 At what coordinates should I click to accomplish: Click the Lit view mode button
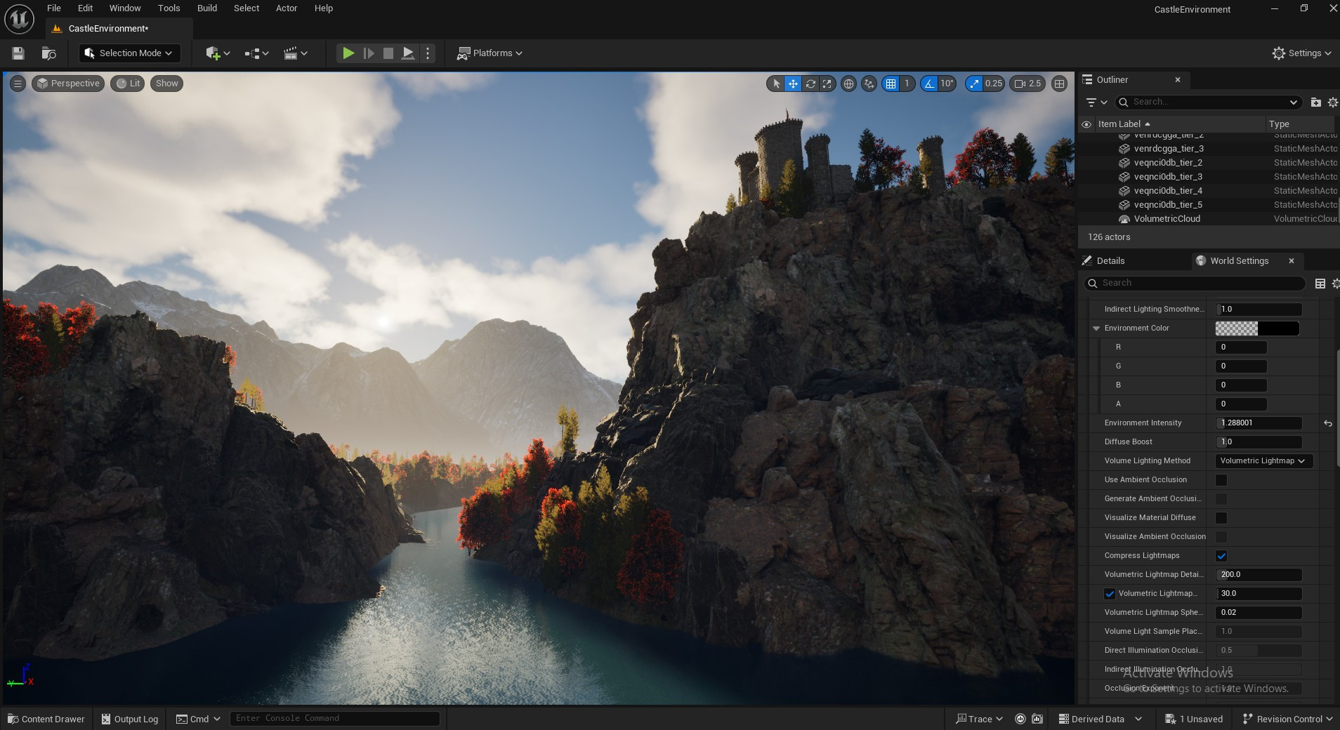point(128,84)
